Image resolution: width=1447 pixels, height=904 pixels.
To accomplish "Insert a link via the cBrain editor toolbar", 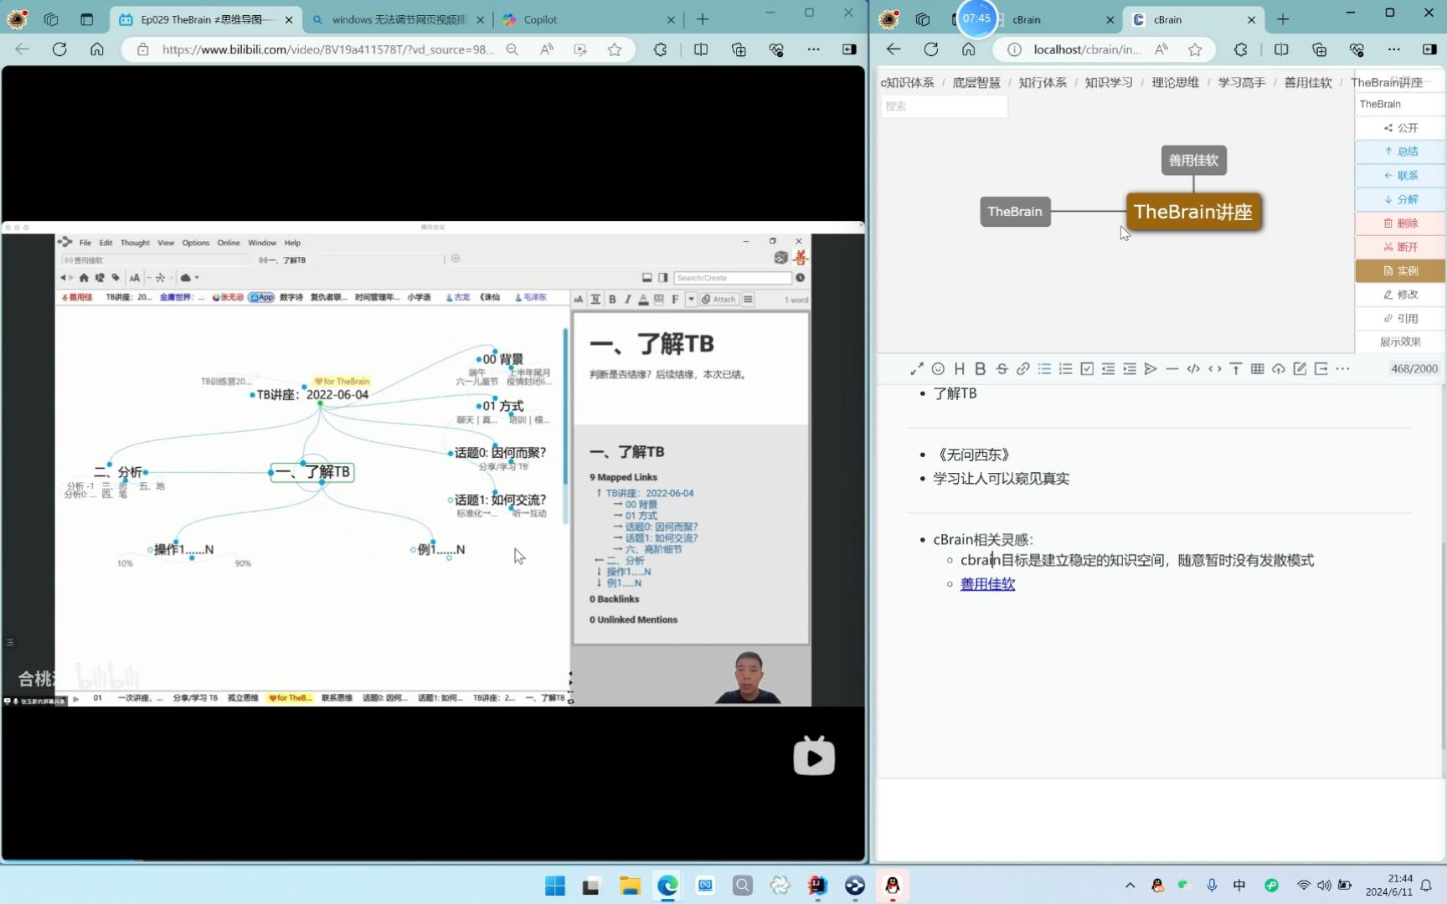I will tap(1023, 368).
